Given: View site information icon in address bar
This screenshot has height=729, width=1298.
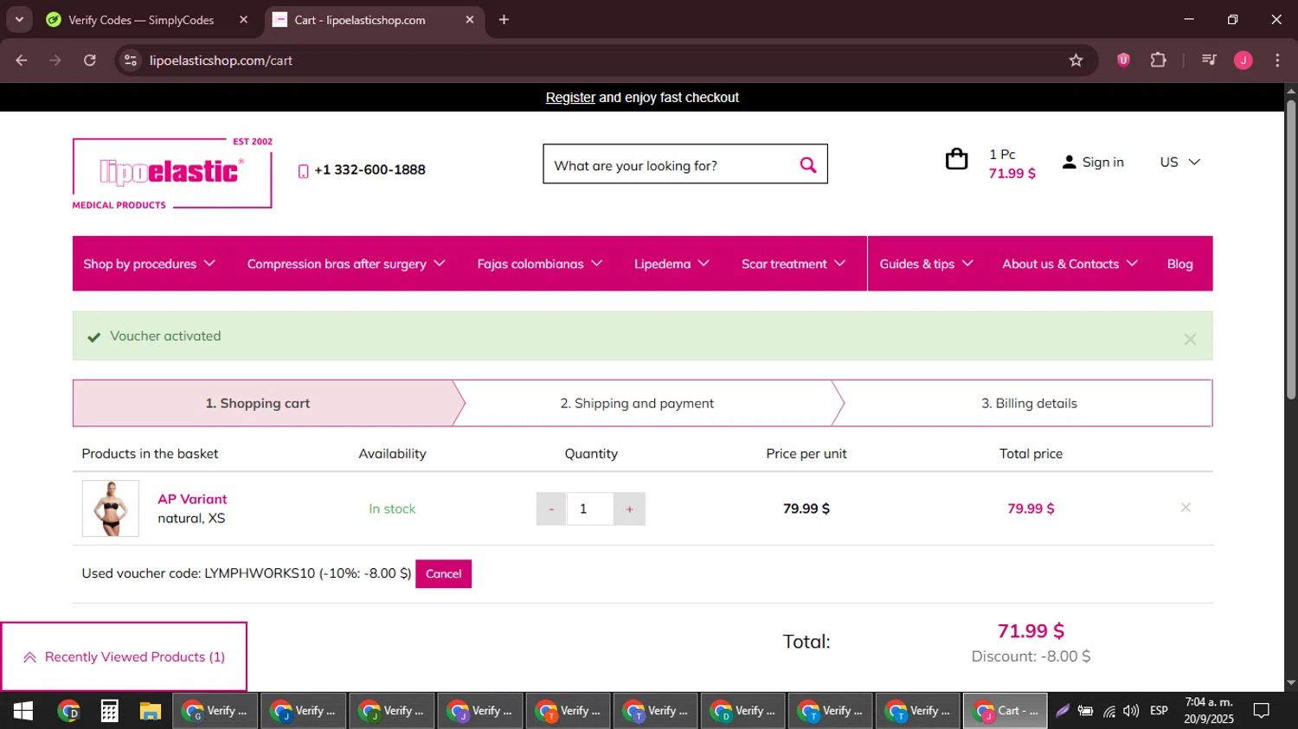Looking at the screenshot, I should click(131, 61).
